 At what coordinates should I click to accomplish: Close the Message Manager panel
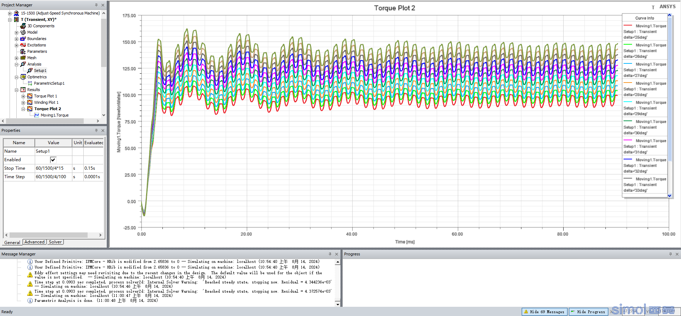point(337,254)
